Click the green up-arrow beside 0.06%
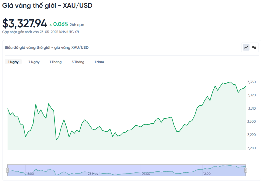 point(51,25)
